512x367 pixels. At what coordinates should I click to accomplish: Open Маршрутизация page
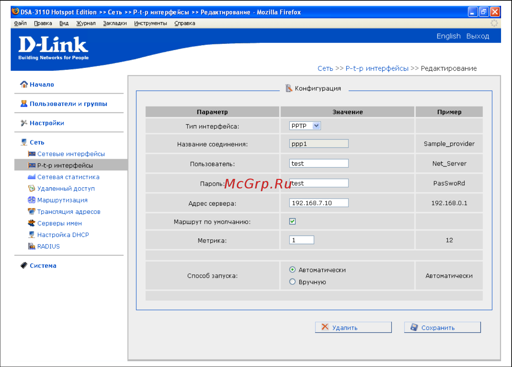(62, 200)
